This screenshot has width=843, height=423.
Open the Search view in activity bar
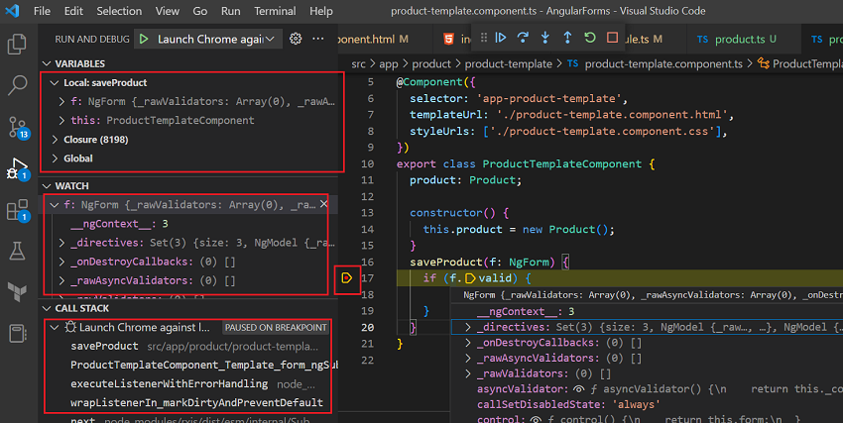tap(17, 86)
